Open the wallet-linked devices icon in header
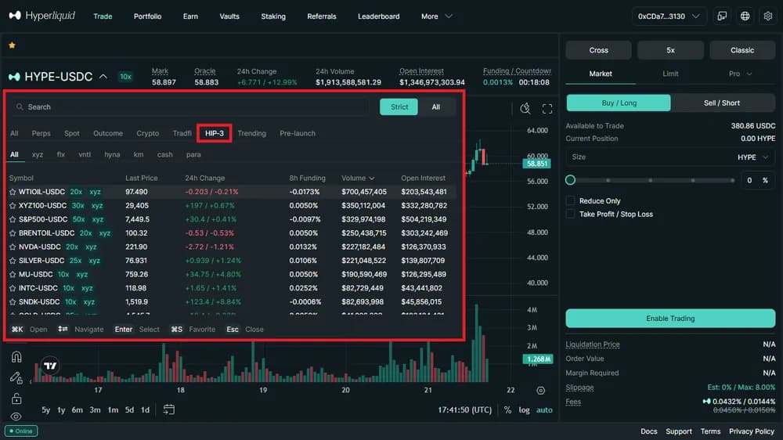The image size is (783, 440). [x=722, y=16]
